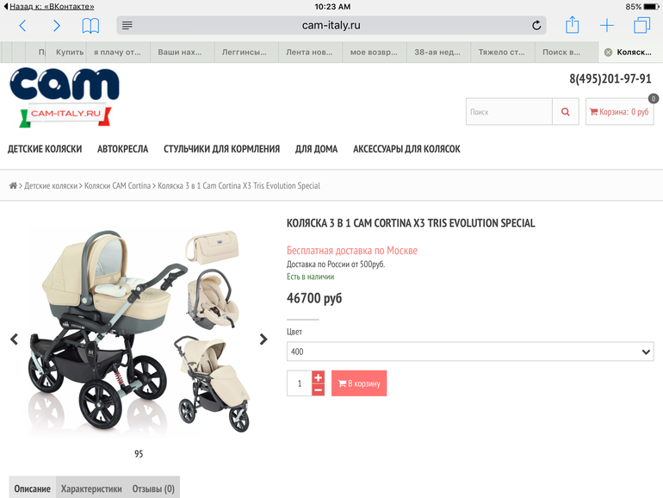Open АВТОКРЕСЛА menu item

(x=122, y=149)
